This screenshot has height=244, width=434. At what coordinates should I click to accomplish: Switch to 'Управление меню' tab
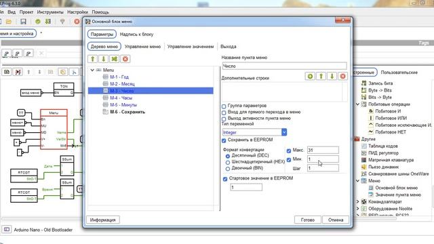tap(142, 47)
